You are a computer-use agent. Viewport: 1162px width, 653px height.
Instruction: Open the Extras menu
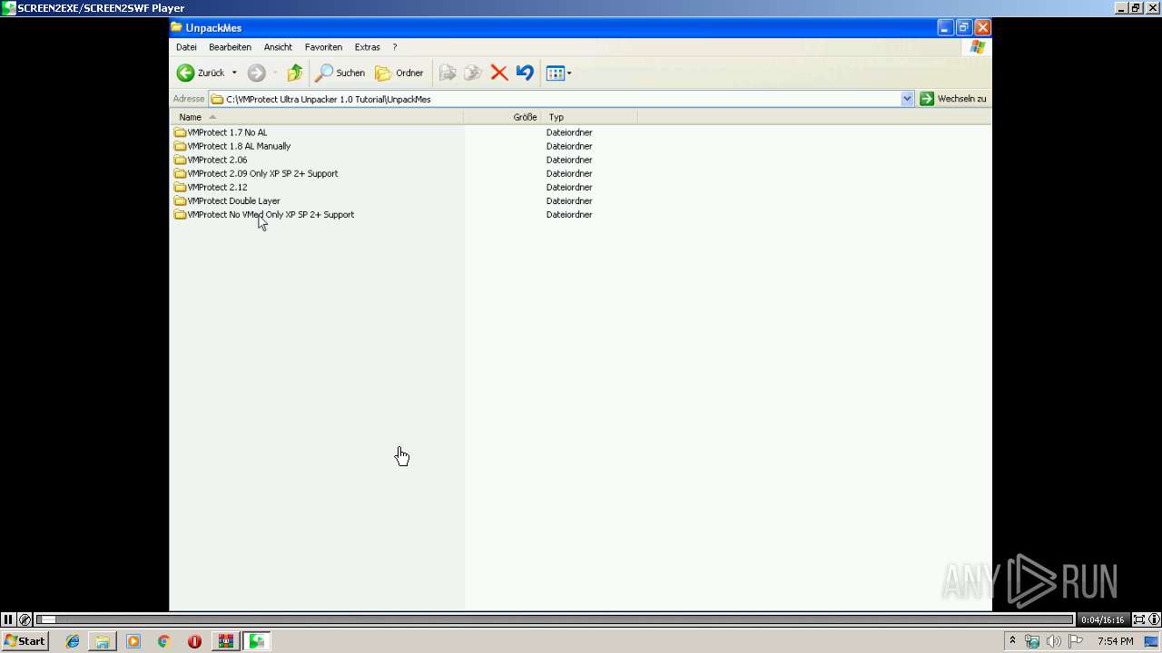click(367, 47)
